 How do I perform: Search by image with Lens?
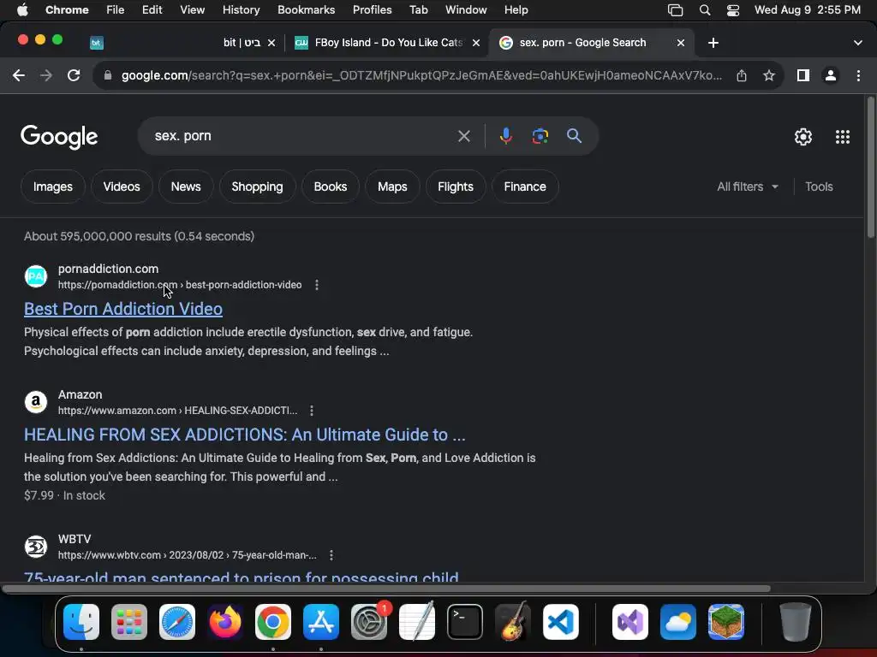(x=540, y=136)
